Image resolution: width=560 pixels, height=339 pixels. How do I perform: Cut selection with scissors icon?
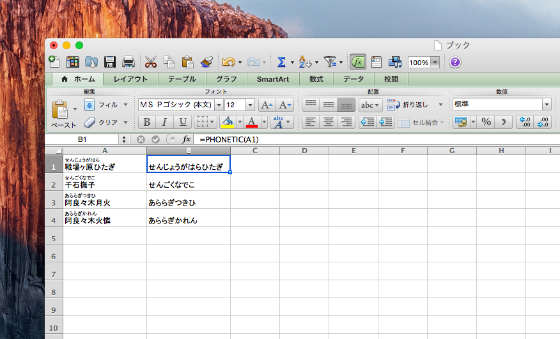(151, 62)
